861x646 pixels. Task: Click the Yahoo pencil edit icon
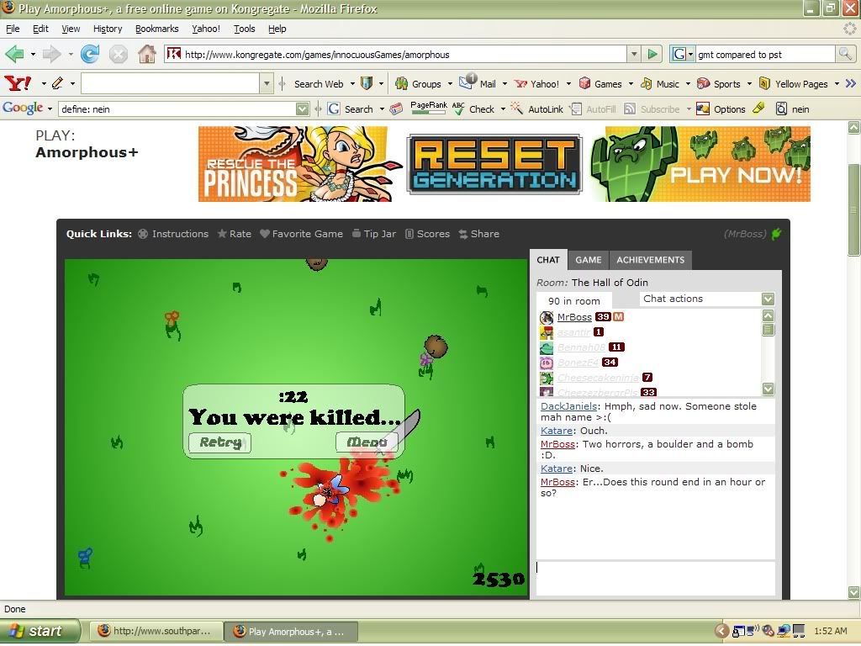point(57,83)
